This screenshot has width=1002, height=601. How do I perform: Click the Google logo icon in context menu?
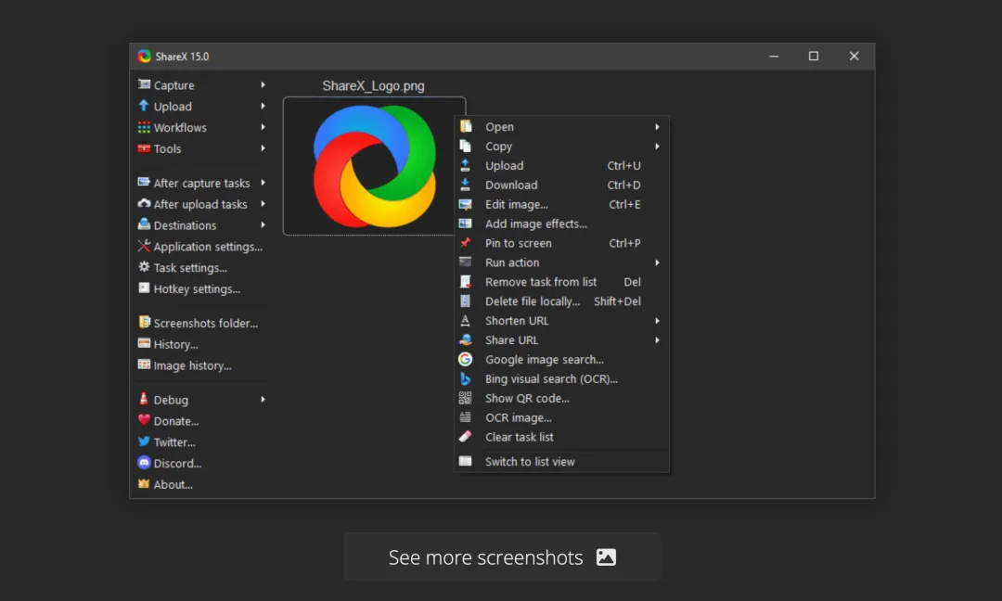click(465, 359)
